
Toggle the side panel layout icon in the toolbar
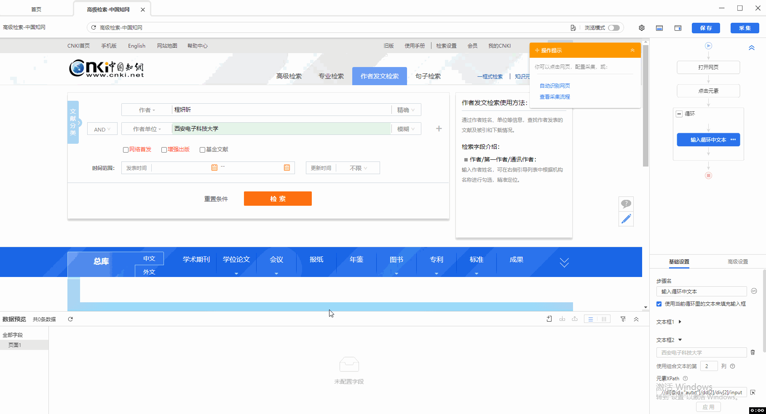(678, 28)
